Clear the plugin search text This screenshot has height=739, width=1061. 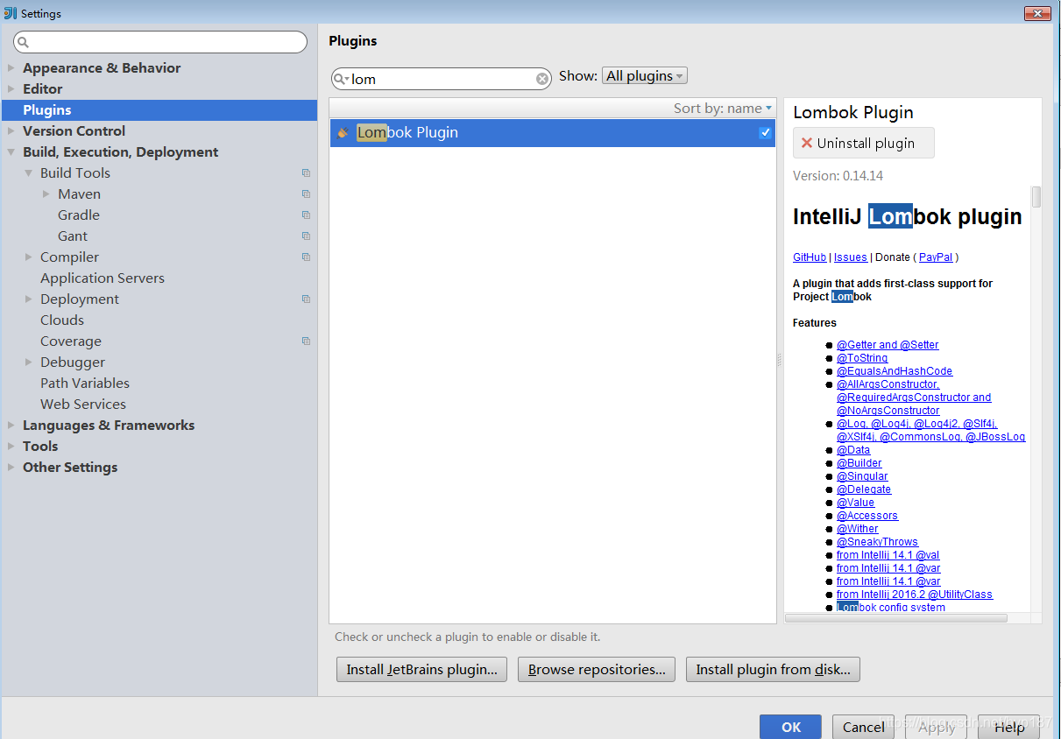pyautogui.click(x=542, y=79)
